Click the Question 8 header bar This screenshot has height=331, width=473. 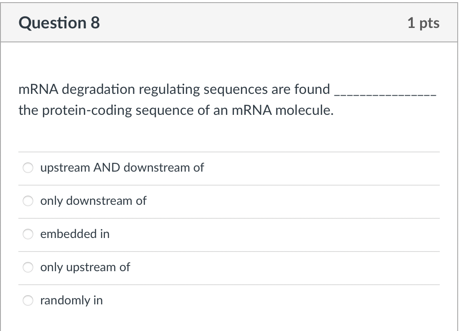pyautogui.click(x=236, y=23)
